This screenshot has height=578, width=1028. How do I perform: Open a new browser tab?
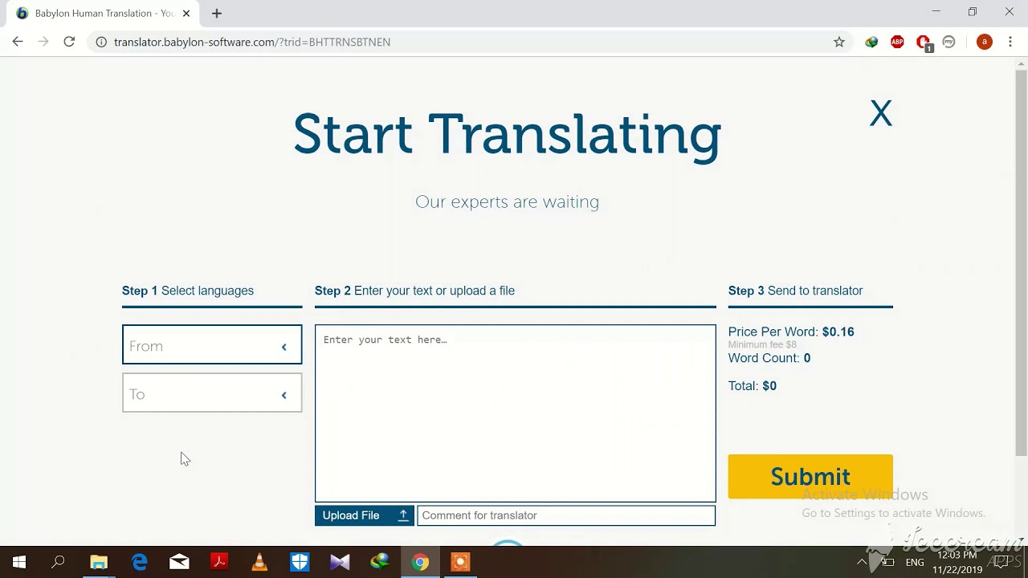217,14
